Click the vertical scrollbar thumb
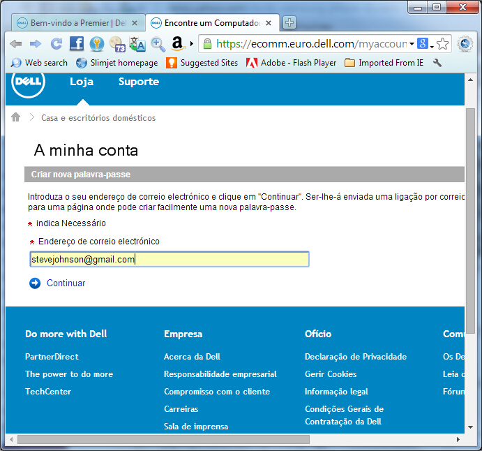Viewport: 482px width, 451px height. point(470,221)
